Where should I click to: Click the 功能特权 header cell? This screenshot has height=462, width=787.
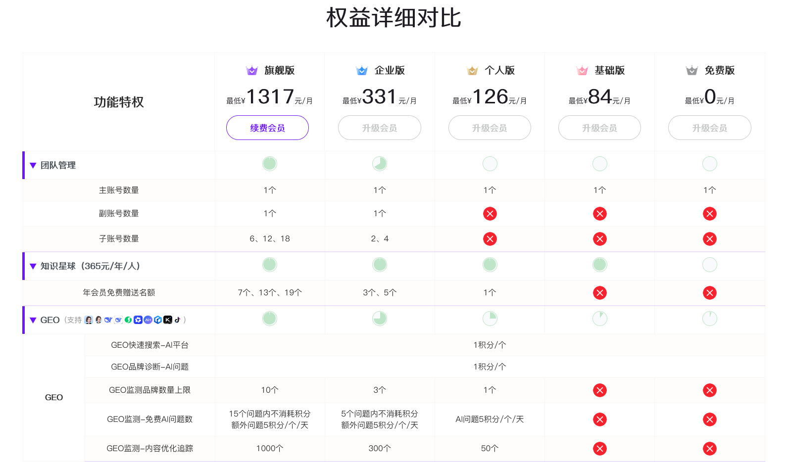119,102
